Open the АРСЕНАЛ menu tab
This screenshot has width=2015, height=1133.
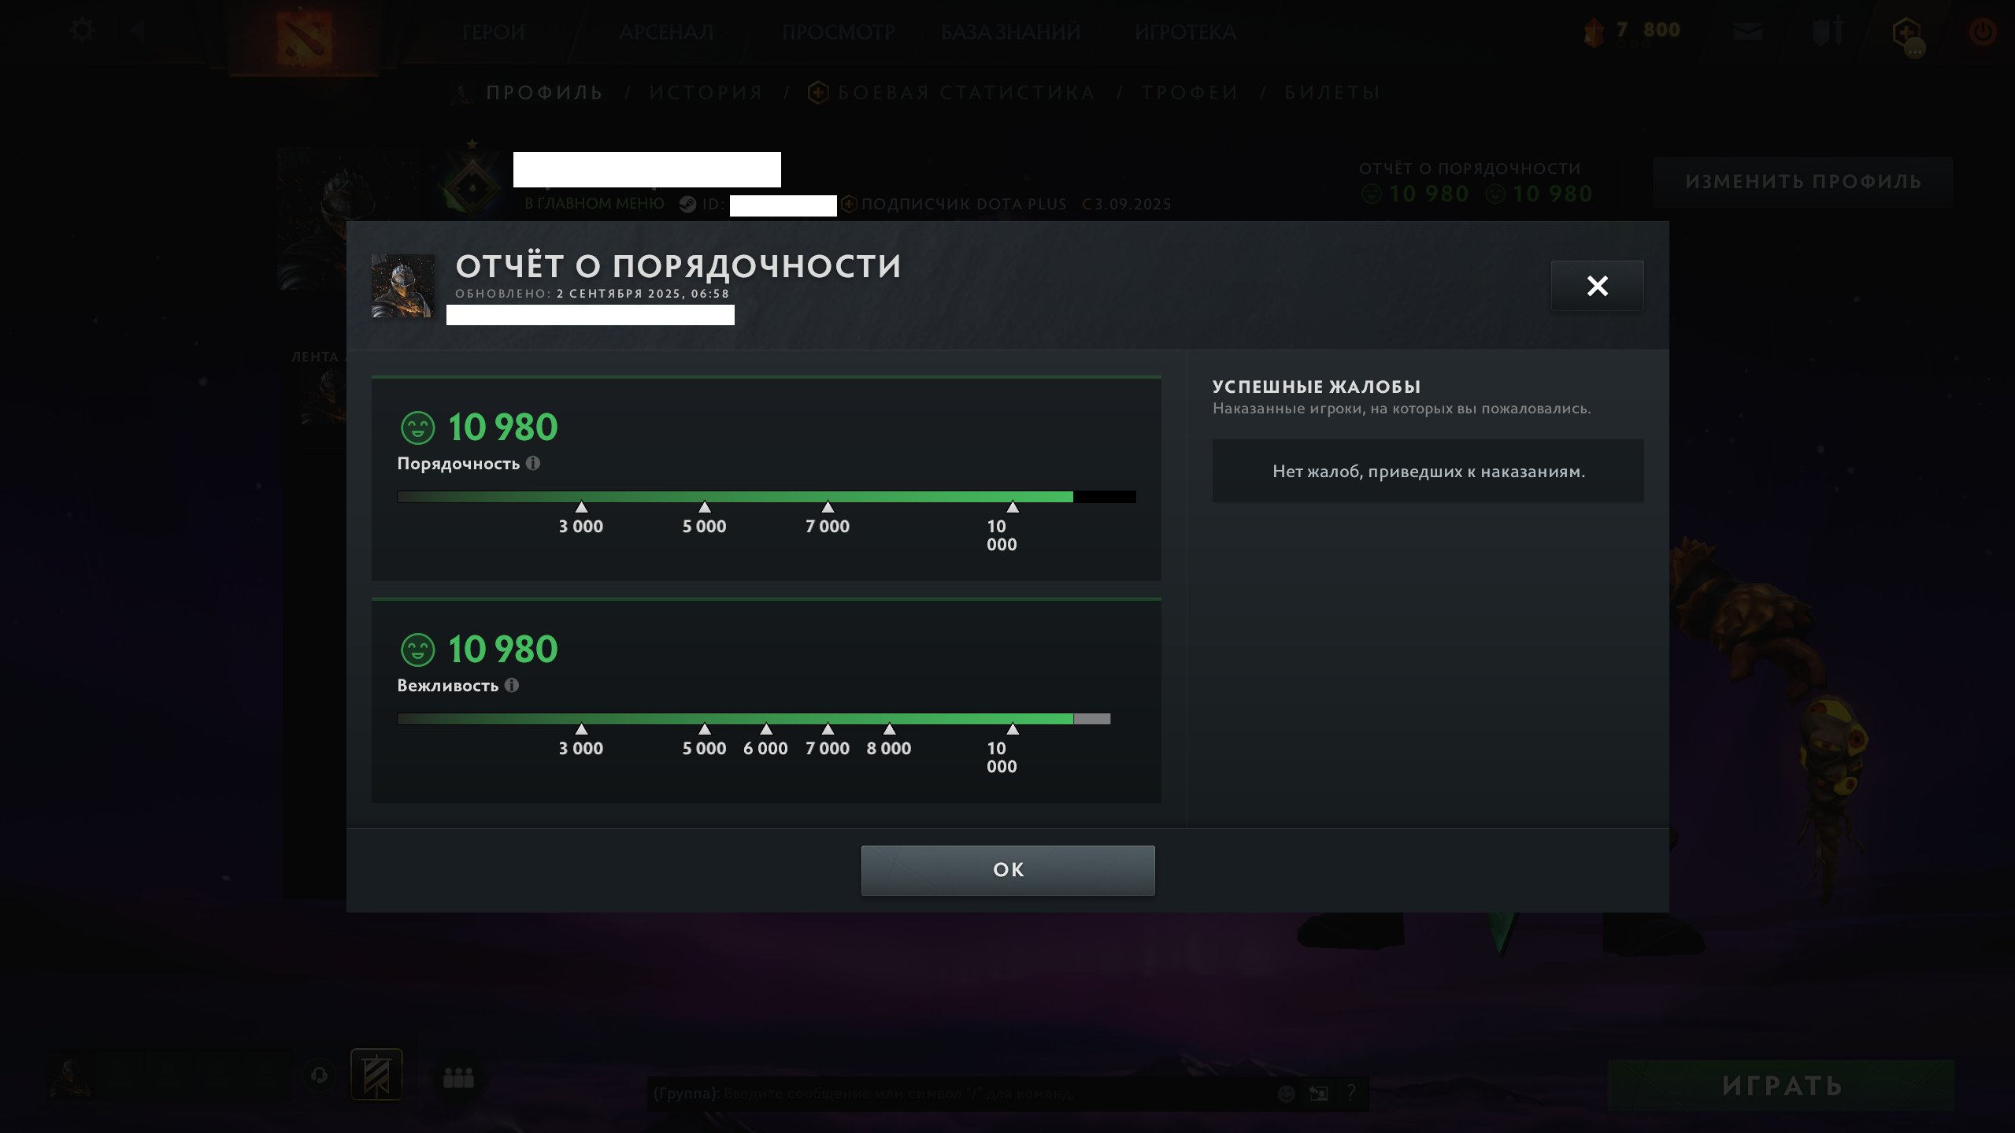[666, 32]
